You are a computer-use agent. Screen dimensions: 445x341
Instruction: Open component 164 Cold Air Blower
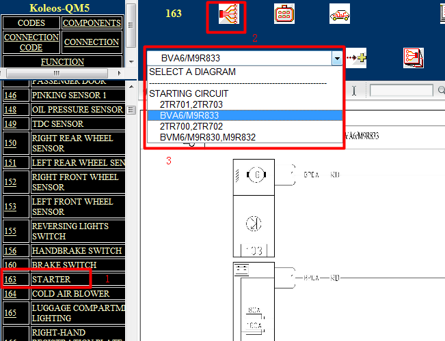click(10, 294)
